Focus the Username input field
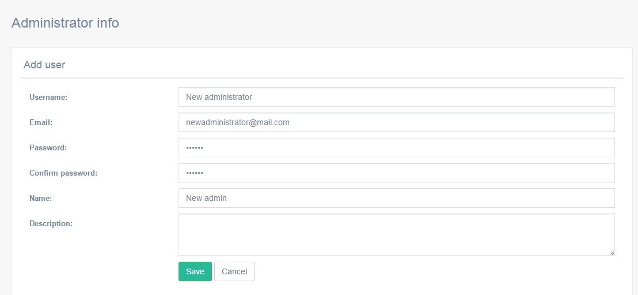 tap(396, 97)
